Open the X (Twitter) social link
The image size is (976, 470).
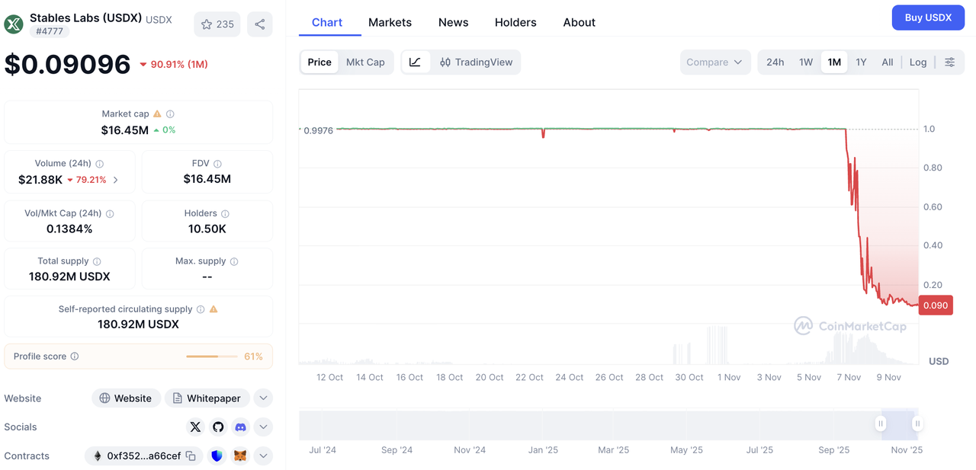point(195,427)
